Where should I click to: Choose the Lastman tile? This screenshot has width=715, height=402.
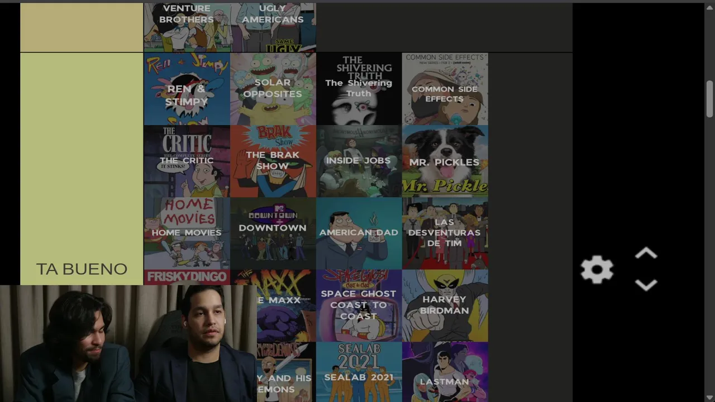445,372
